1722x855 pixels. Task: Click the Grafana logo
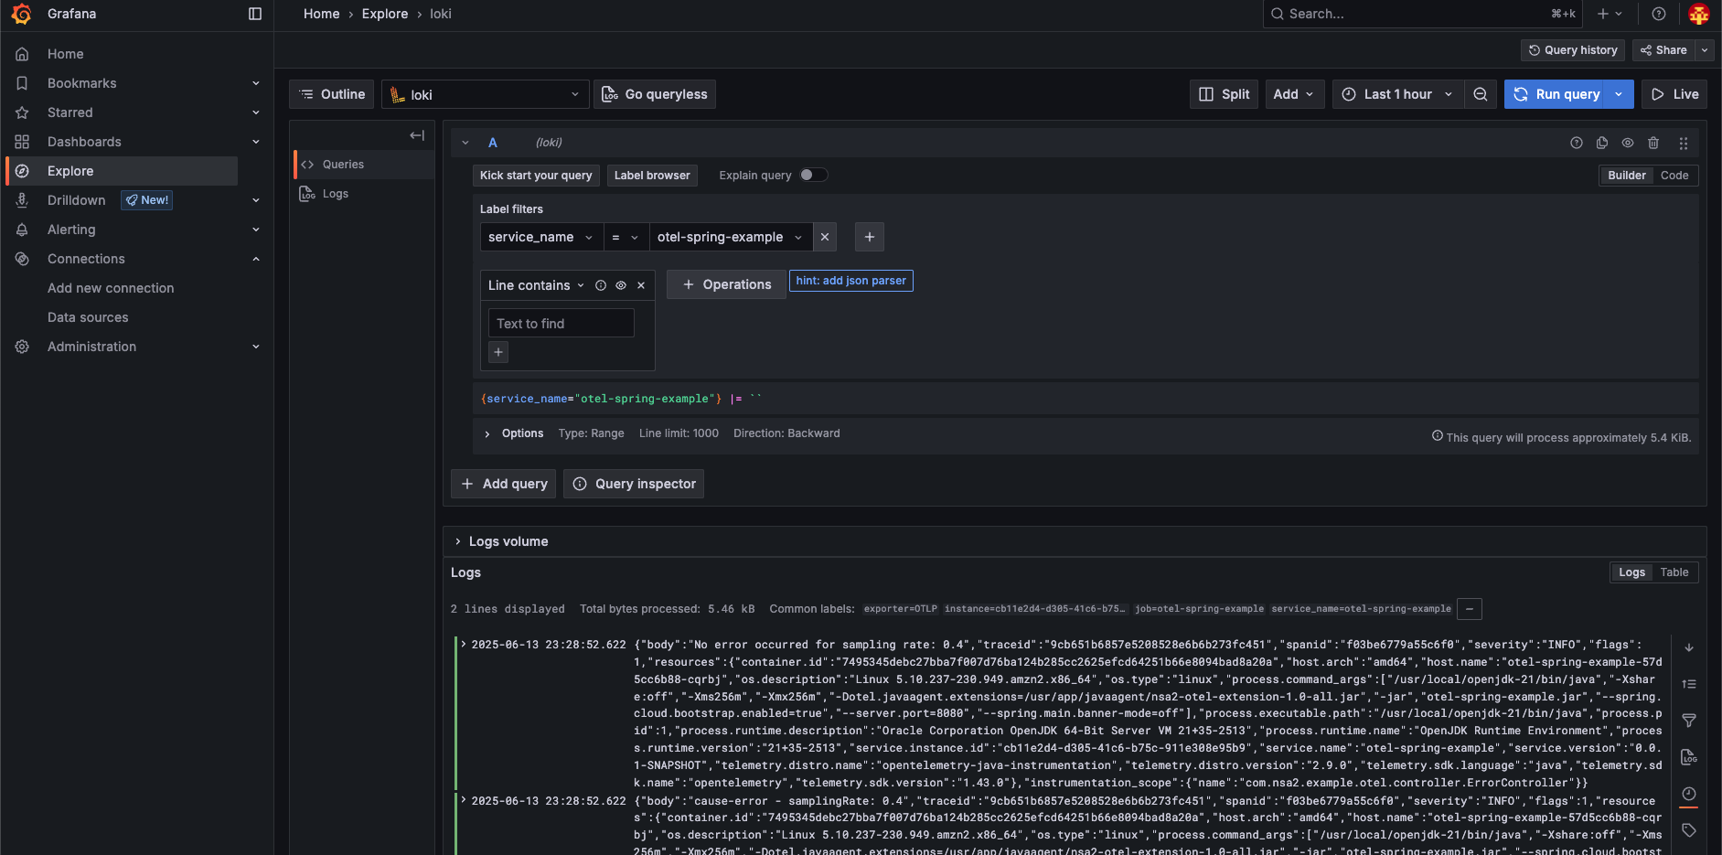[x=21, y=14]
